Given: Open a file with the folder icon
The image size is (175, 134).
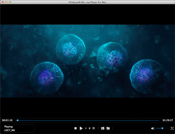Looking at the screenshot, I should pos(108,128).
